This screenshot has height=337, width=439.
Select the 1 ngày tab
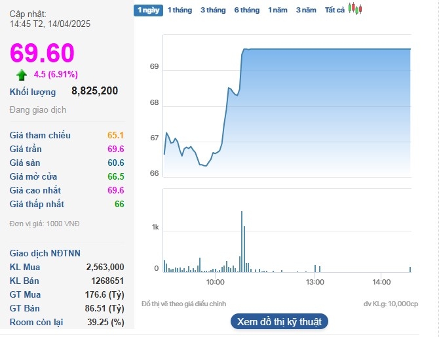147,10
